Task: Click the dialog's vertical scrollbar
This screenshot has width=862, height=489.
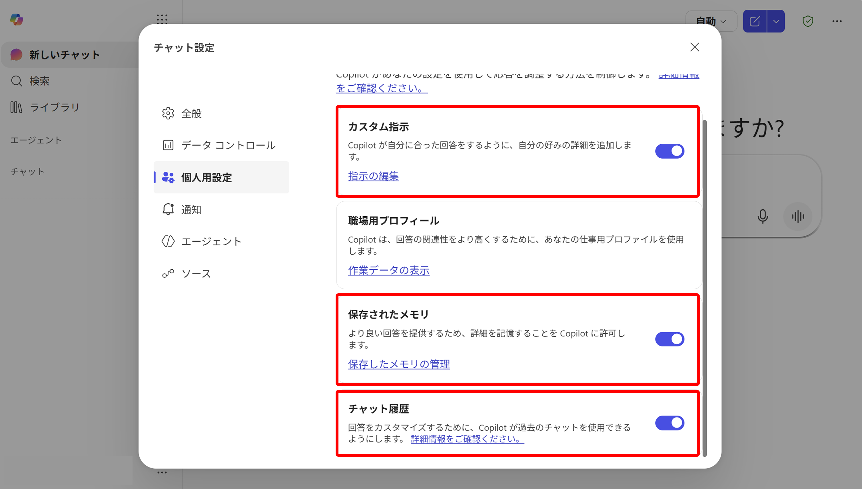Action: tap(704, 288)
